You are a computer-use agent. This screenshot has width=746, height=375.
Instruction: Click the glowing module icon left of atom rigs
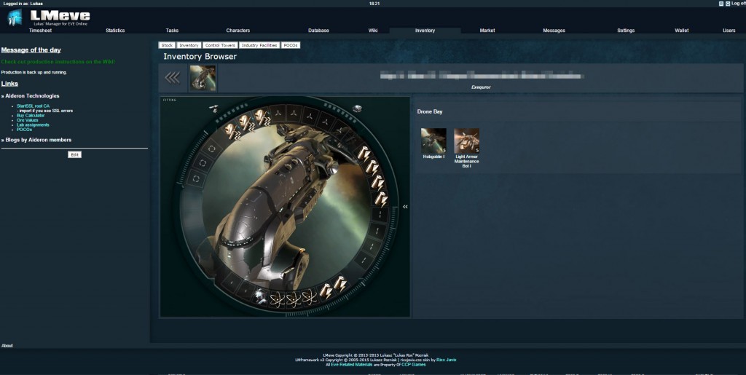pyautogui.click(x=260, y=296)
